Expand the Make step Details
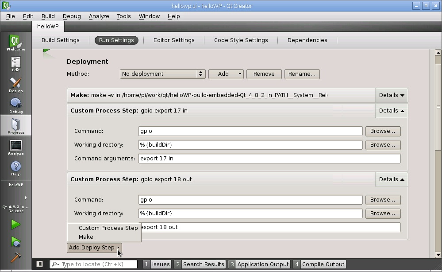 click(391, 95)
